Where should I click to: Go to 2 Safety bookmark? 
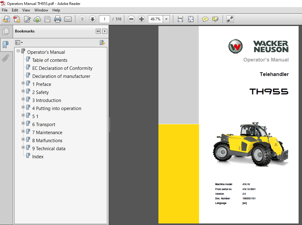(x=40, y=92)
